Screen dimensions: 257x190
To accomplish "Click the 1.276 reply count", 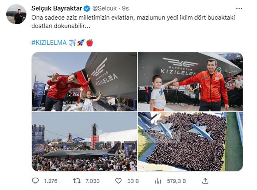I will click(x=51, y=181).
